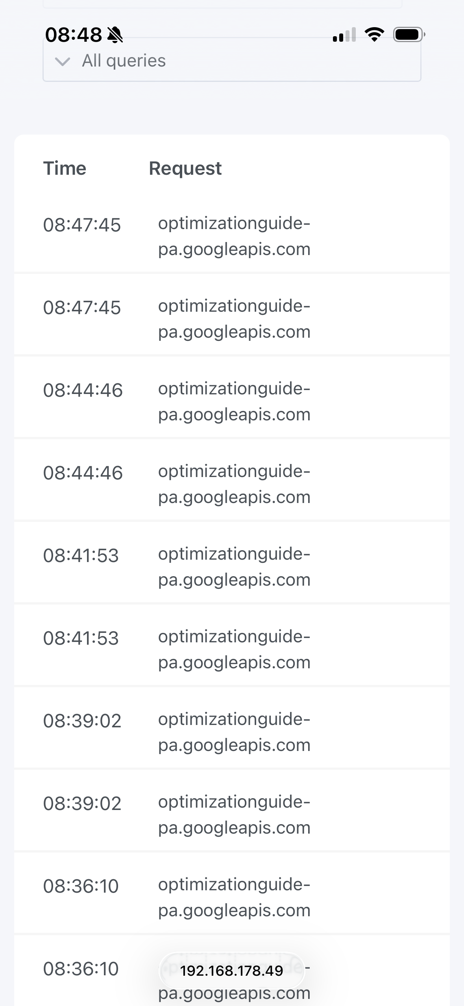
Task: Tap the battery indicator icon
Action: 409,35
